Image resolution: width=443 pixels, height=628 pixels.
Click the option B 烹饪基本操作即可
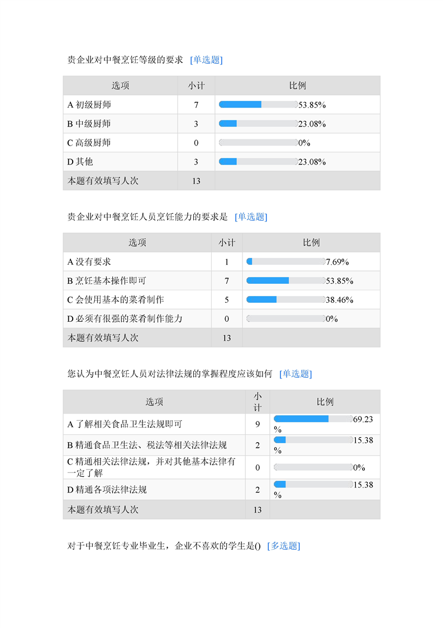pos(107,280)
